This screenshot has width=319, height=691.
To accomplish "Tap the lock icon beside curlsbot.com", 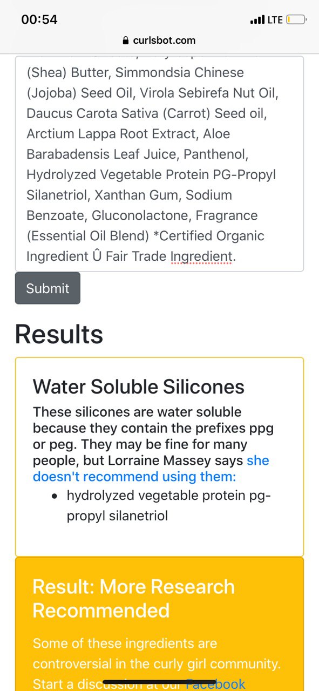I will click(x=126, y=40).
